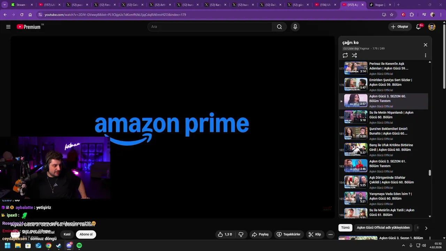Select Aşkın Gücü Official adlı yükleyiciden chip
This screenshot has height=251, width=446.
(383, 228)
